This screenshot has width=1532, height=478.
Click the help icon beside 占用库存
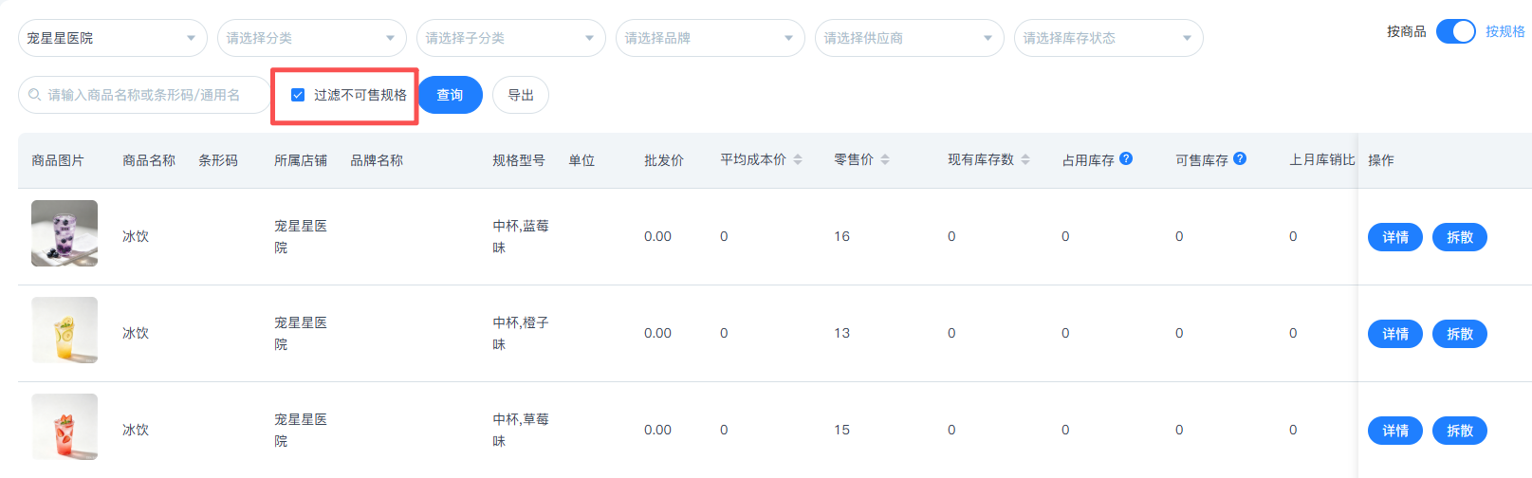[x=1126, y=158]
